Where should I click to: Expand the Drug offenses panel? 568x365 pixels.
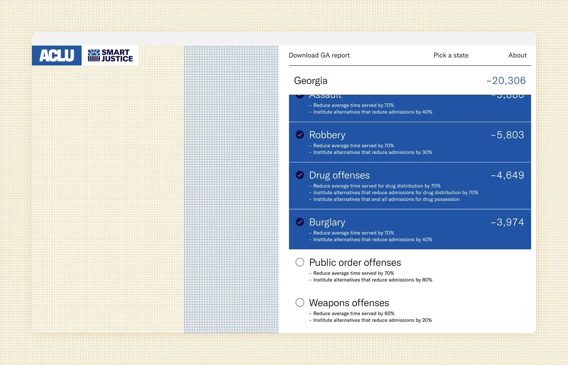pos(339,175)
